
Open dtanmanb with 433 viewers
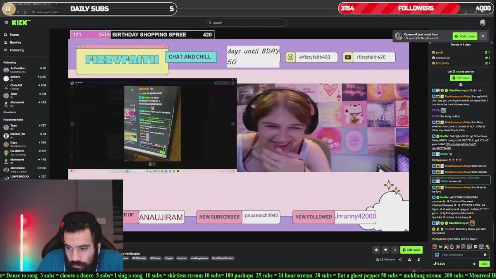(x=25, y=104)
